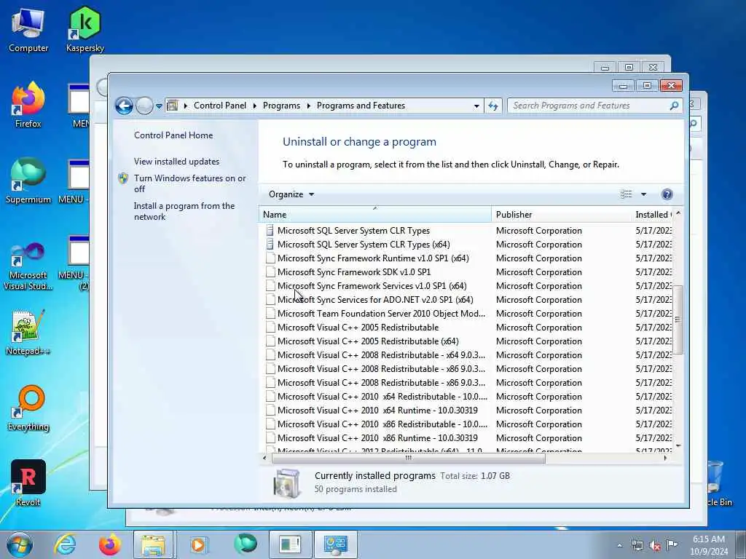
Task: Sort by the Installed On column header
Action: click(x=652, y=215)
